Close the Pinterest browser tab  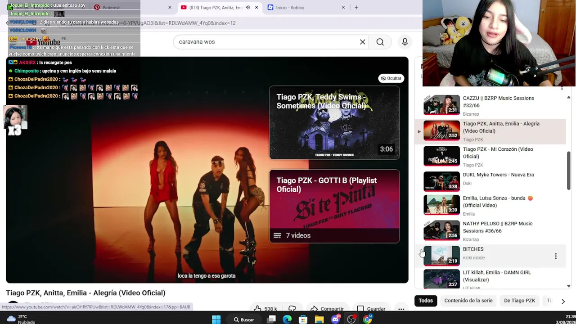(x=170, y=8)
